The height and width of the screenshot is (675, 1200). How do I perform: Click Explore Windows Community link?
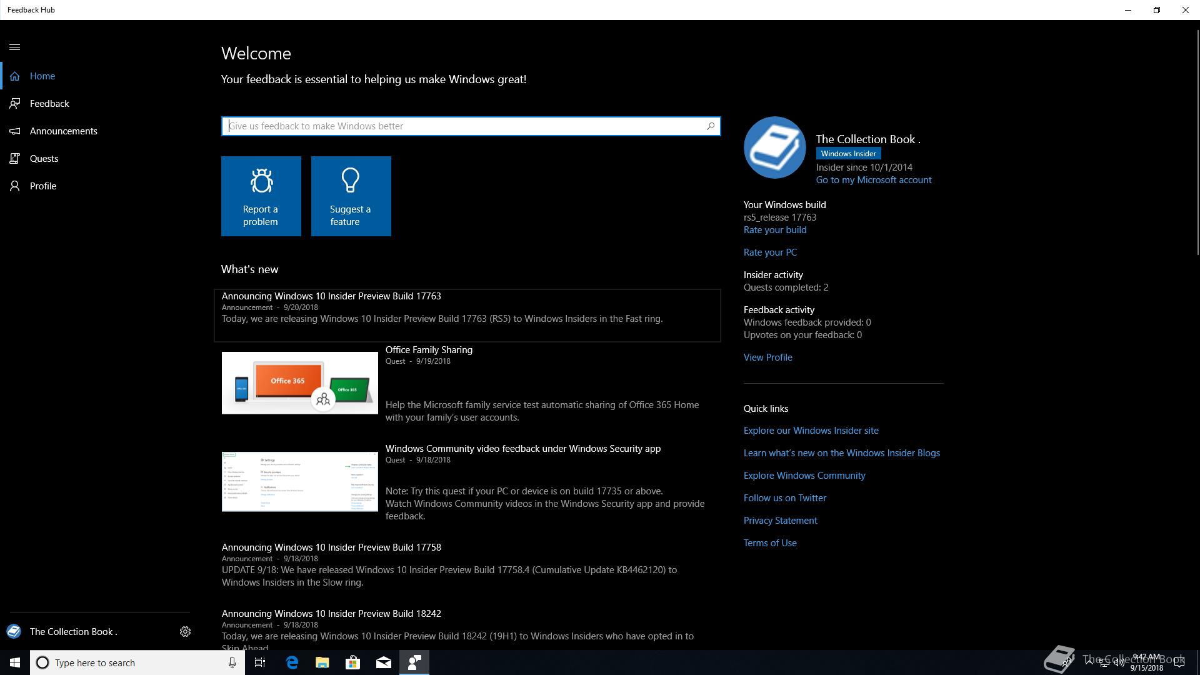pyautogui.click(x=804, y=476)
